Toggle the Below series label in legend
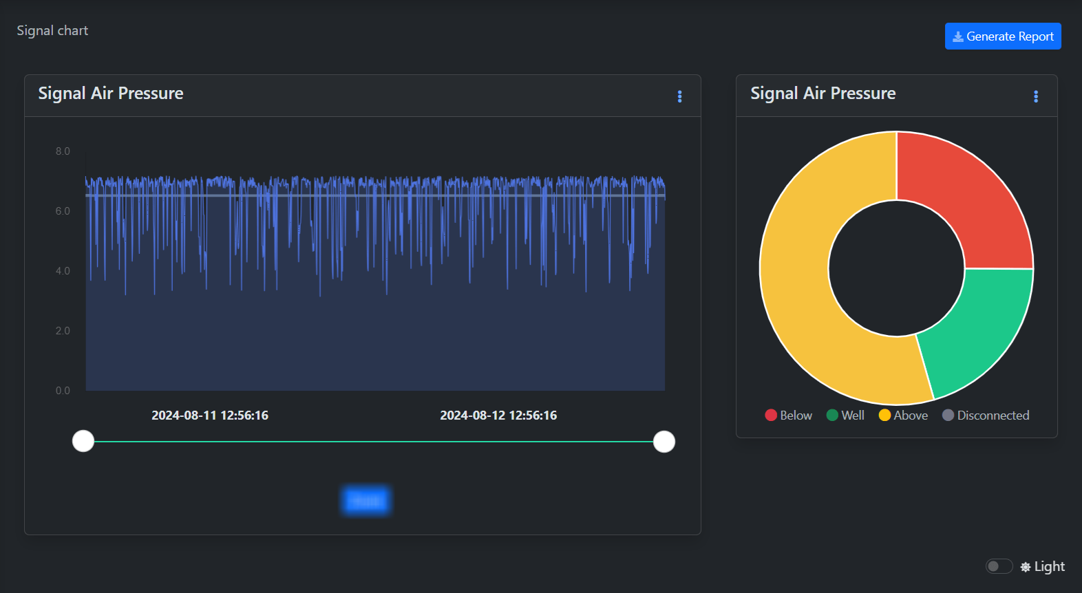The height and width of the screenshot is (593, 1082). (796, 416)
